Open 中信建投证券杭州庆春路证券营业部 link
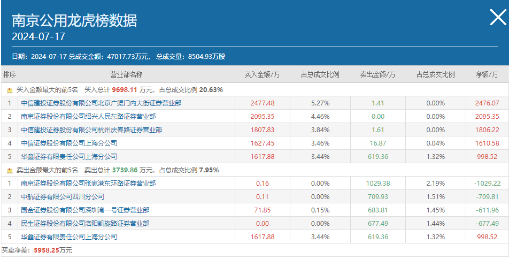 click(x=91, y=129)
